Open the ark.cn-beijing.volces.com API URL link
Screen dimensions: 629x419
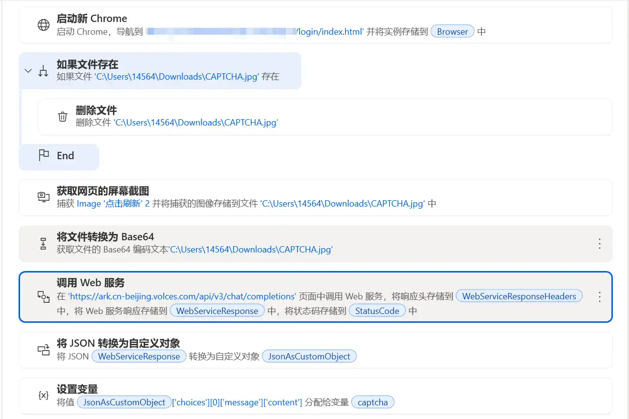click(182, 296)
